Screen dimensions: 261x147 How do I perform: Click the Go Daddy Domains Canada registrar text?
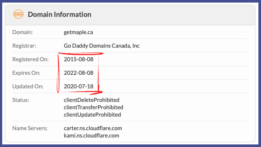[x=101, y=46]
